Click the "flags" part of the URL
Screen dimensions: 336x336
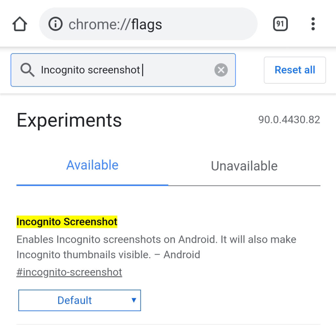[147, 25]
